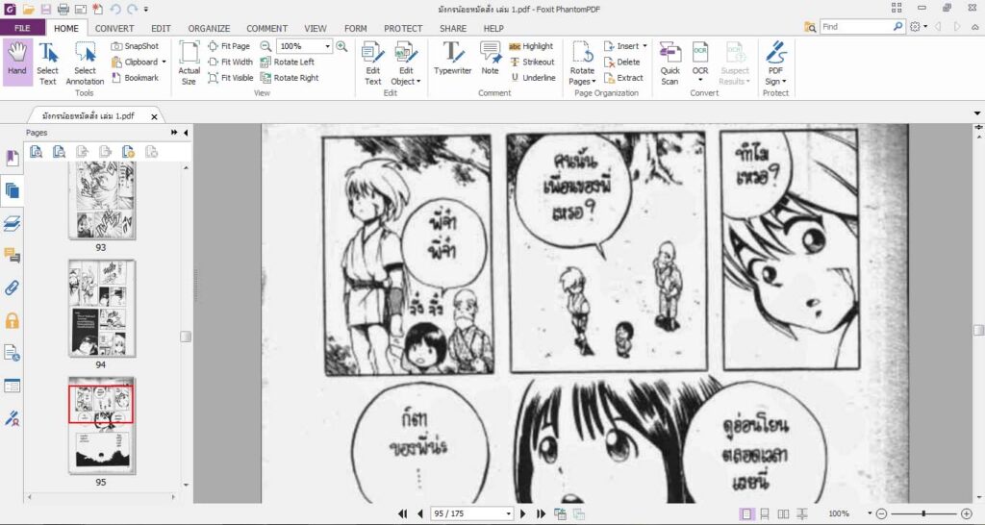Screen dimensions: 985x525
Task: Open the FILE menu
Action: tap(23, 28)
